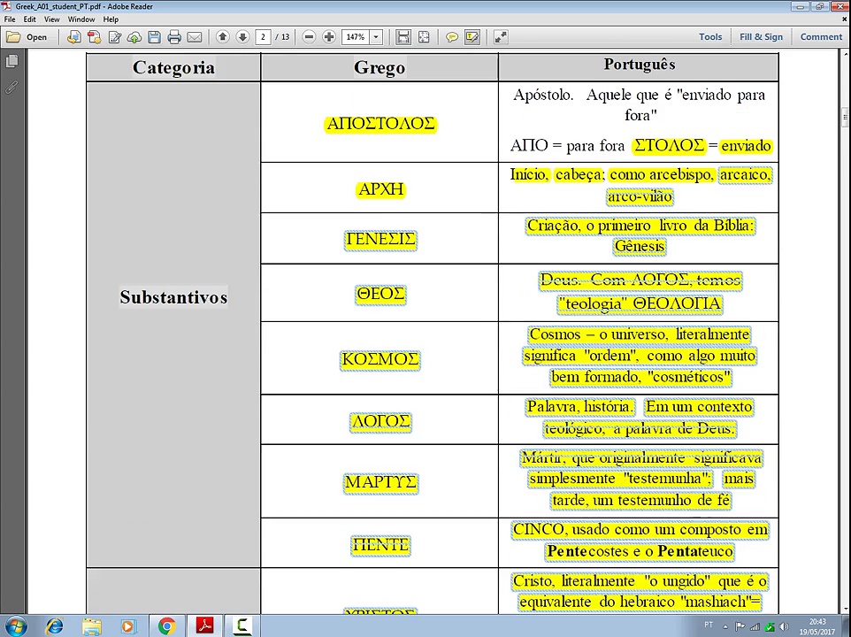
Task: Click the highlighted word Gênesis
Action: (640, 246)
